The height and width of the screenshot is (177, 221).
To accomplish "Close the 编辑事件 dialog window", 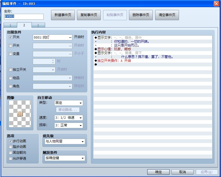I will click(x=216, y=4).
